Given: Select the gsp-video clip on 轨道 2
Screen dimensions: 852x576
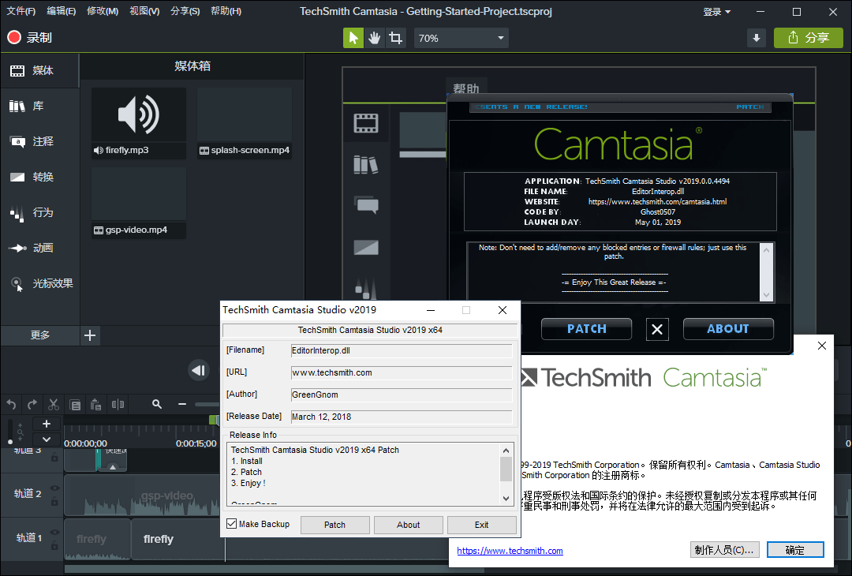Looking at the screenshot, I should pyautogui.click(x=142, y=496).
